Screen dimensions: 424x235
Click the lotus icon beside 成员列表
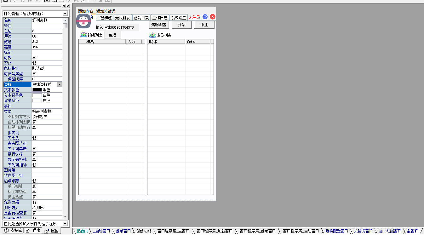pyautogui.click(x=152, y=35)
